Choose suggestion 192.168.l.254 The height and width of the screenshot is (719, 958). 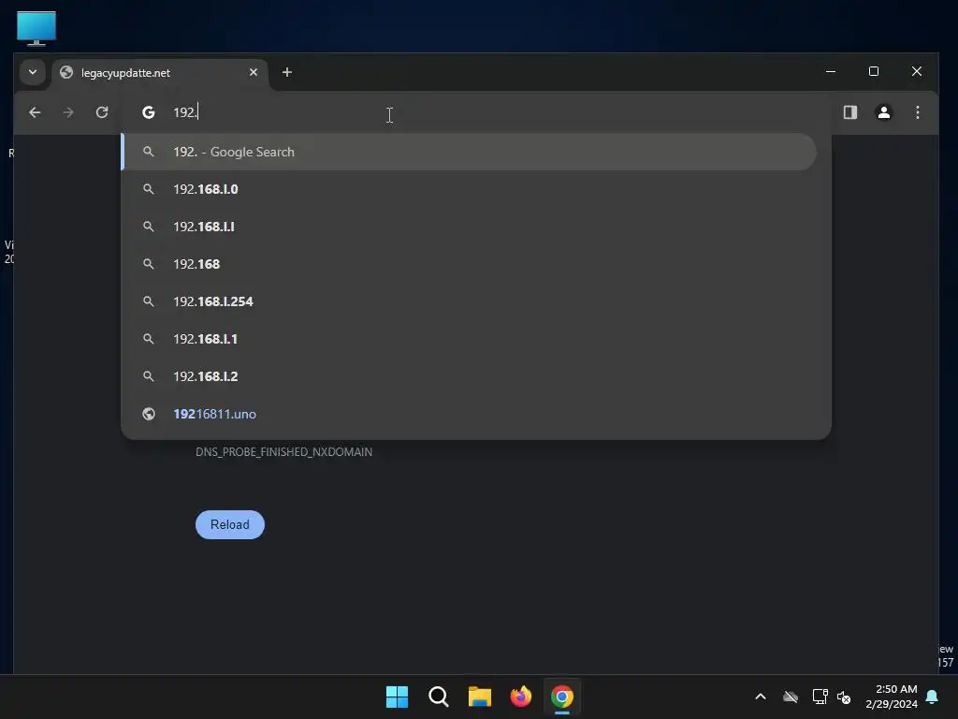click(x=469, y=301)
